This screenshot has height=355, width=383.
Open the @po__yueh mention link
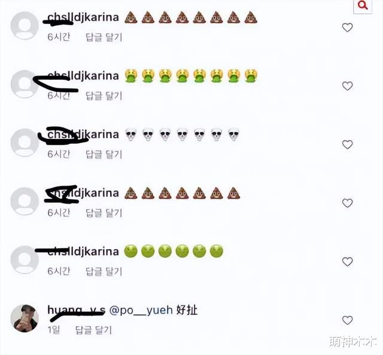click(141, 310)
